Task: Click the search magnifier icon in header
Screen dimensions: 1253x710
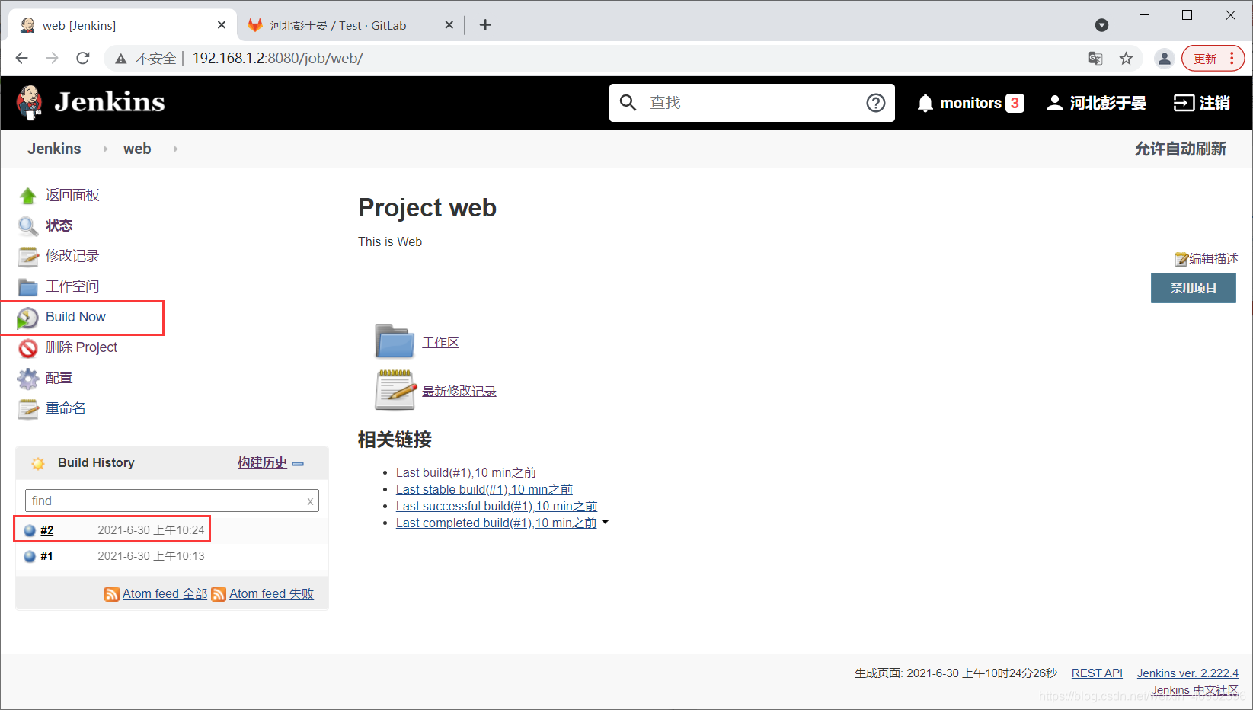Action: pyautogui.click(x=628, y=102)
